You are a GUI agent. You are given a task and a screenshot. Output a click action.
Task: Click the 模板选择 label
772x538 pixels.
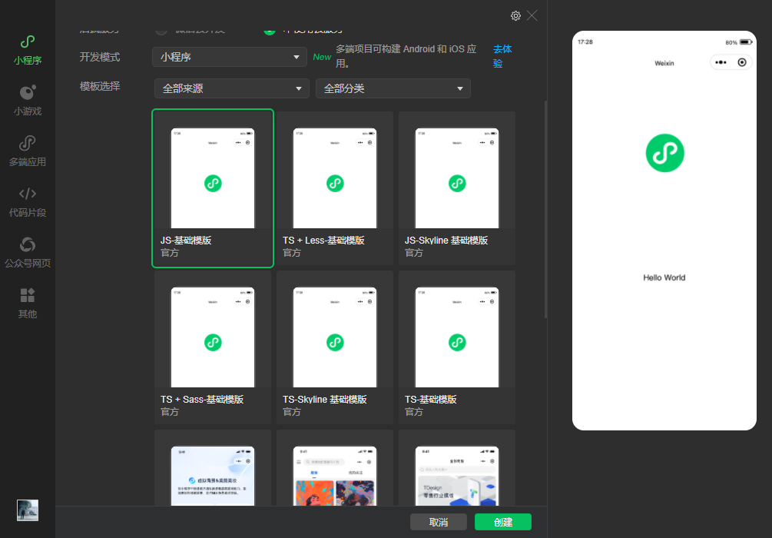[x=100, y=86]
